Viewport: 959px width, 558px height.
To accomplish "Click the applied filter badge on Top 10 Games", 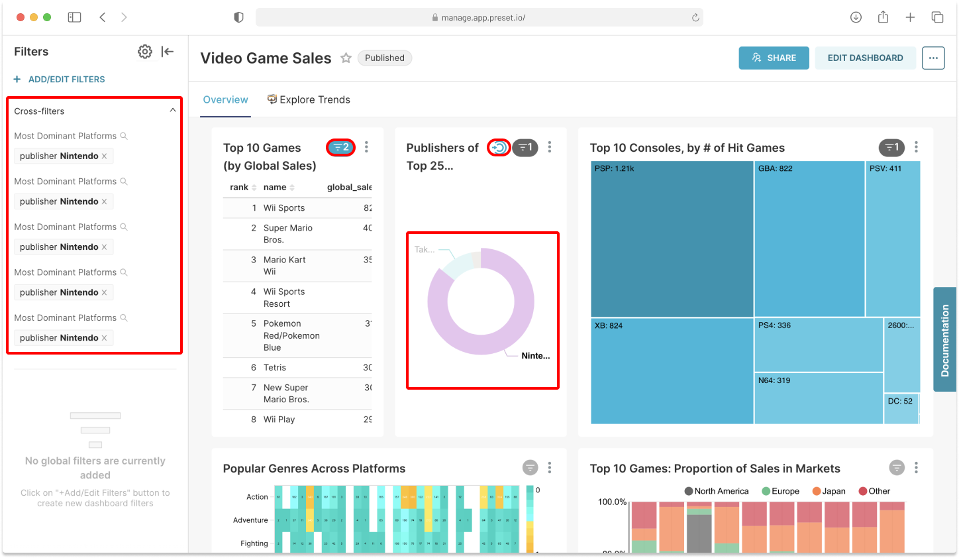I will (340, 147).
